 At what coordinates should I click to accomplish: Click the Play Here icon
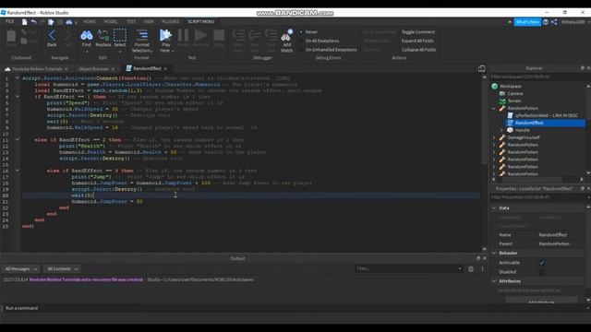(x=165, y=35)
